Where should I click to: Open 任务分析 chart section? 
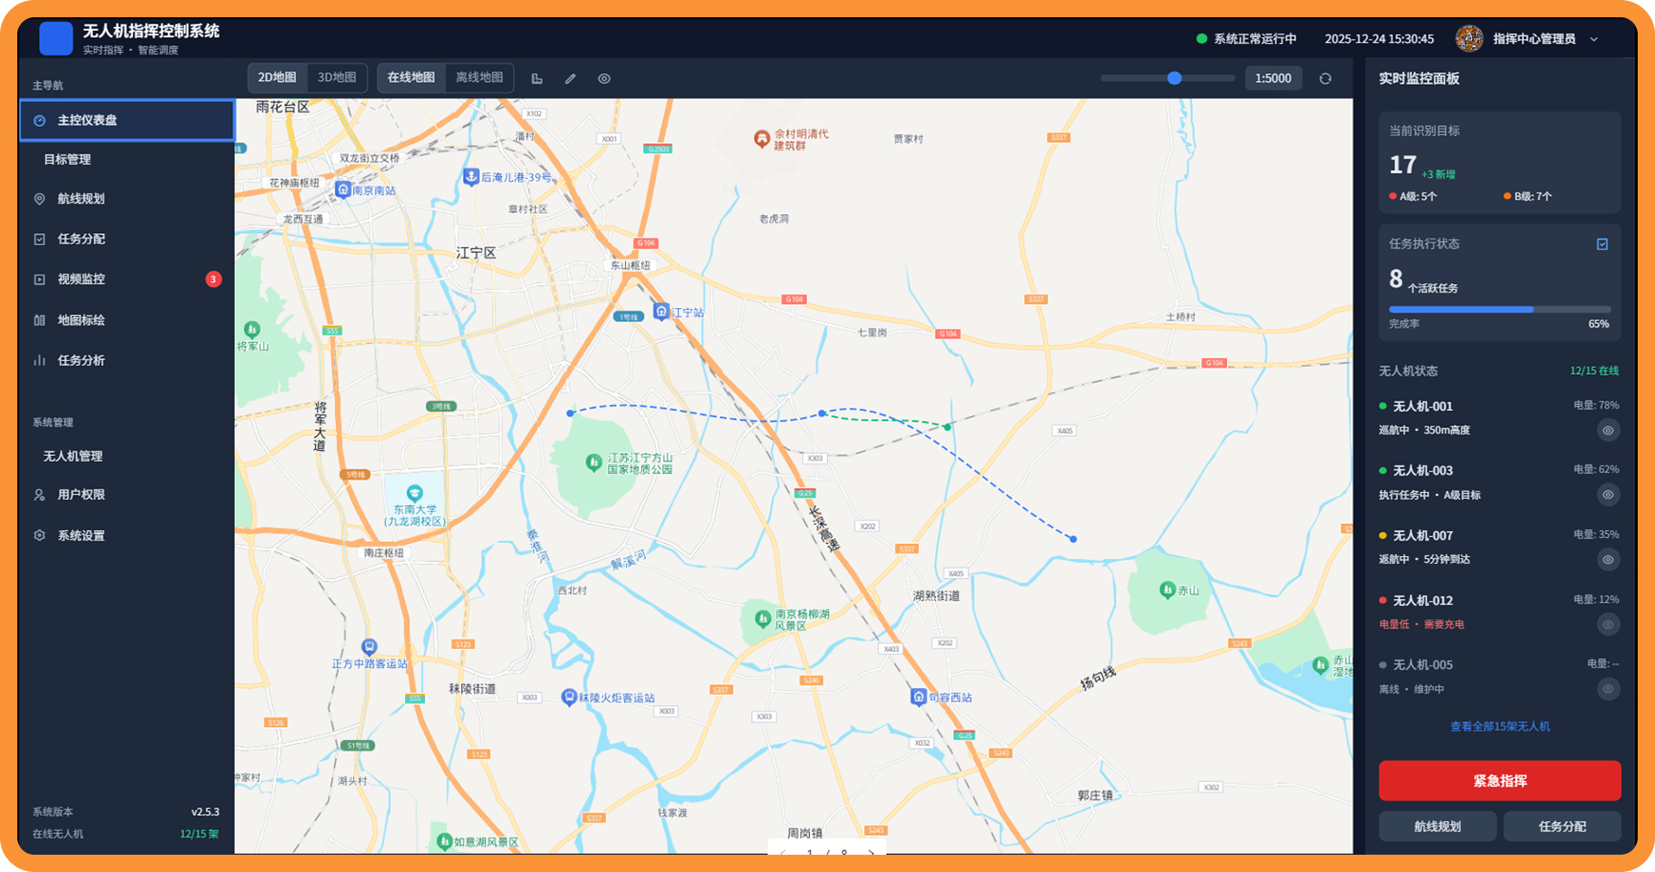[x=81, y=360]
